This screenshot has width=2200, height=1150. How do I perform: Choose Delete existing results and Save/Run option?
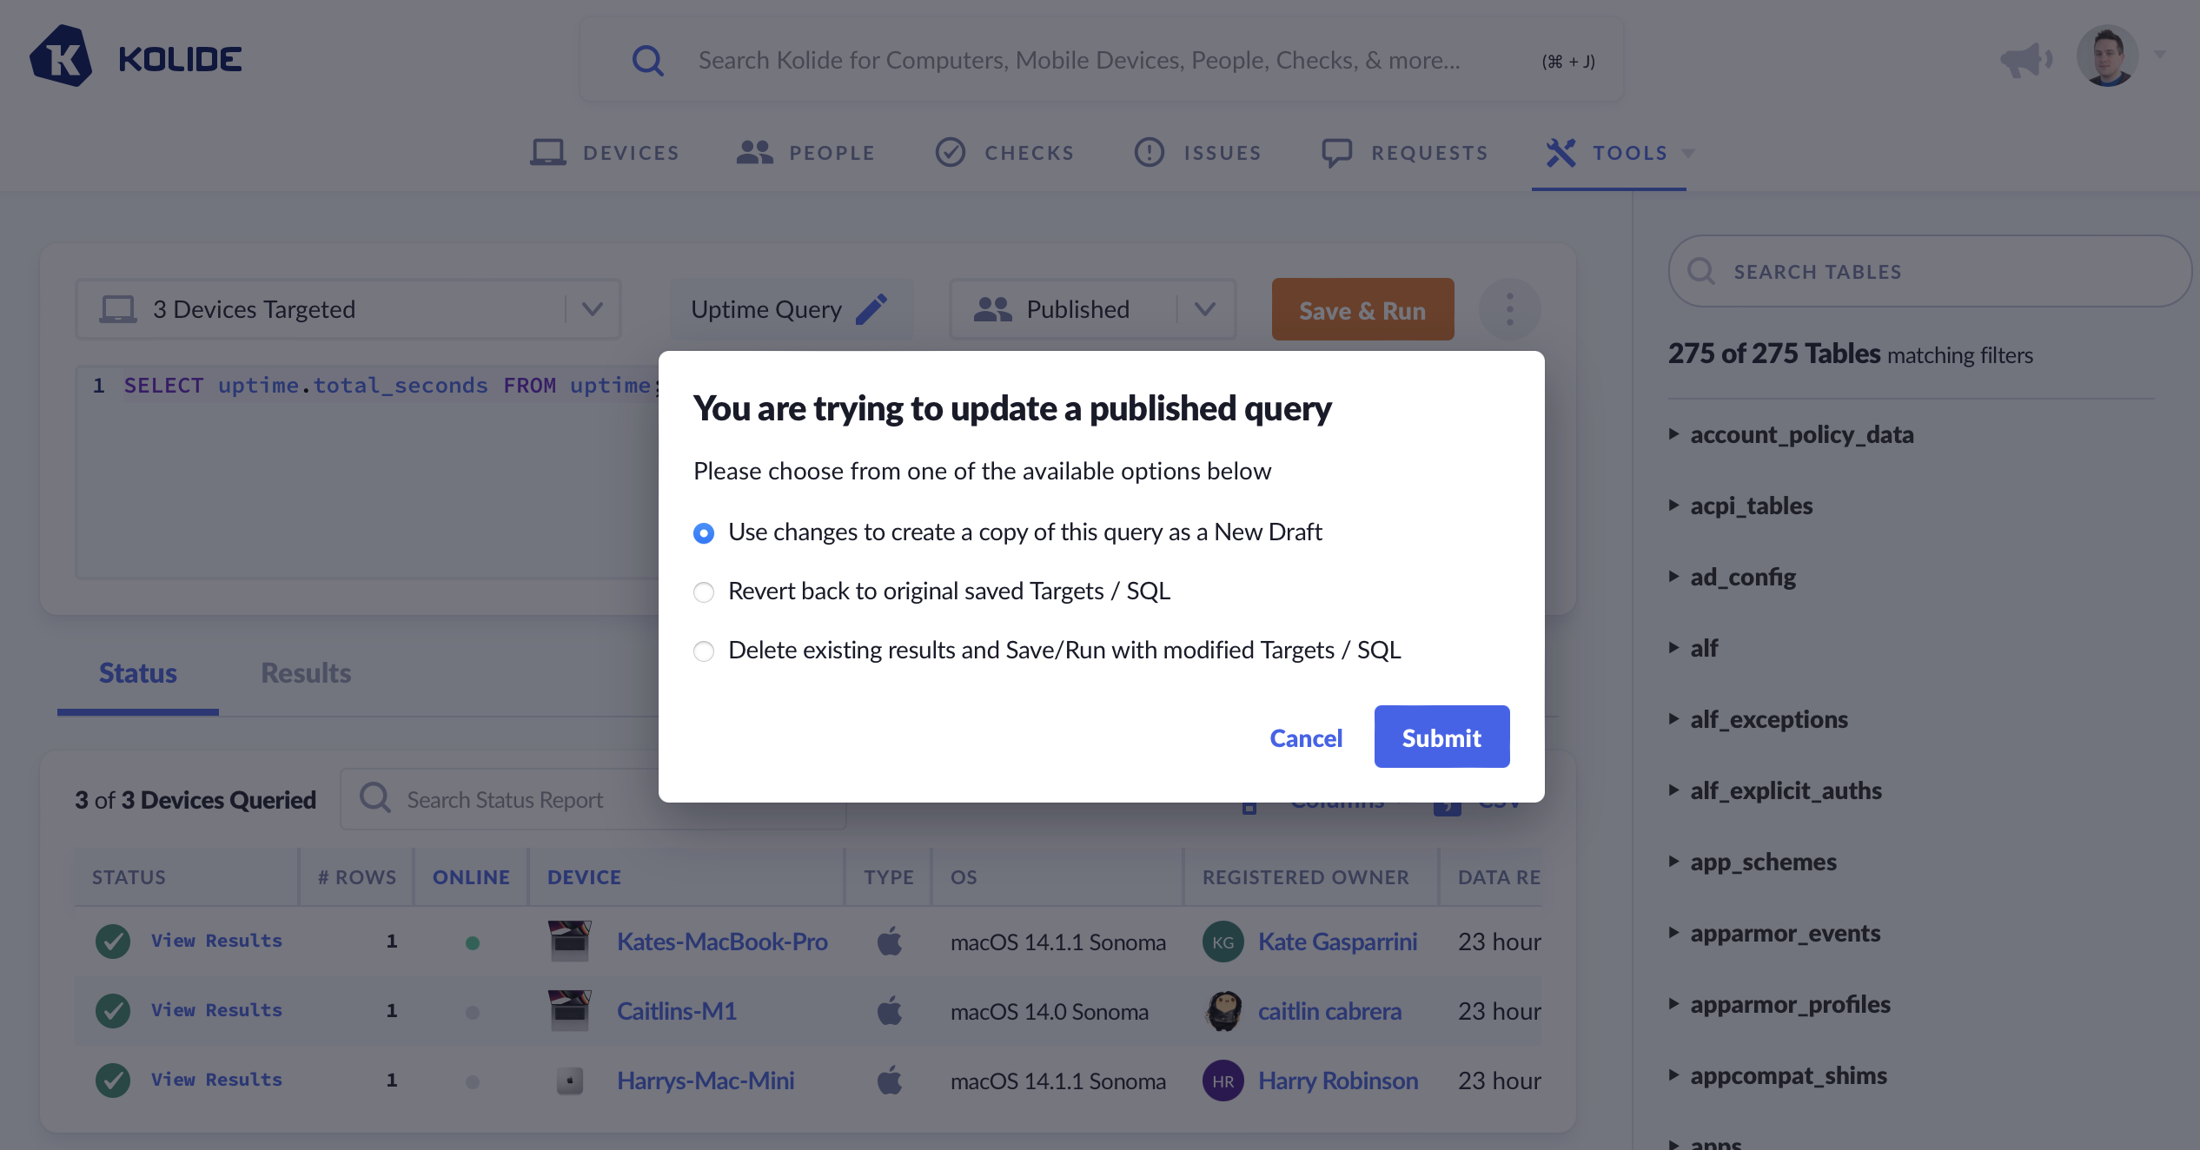click(704, 651)
